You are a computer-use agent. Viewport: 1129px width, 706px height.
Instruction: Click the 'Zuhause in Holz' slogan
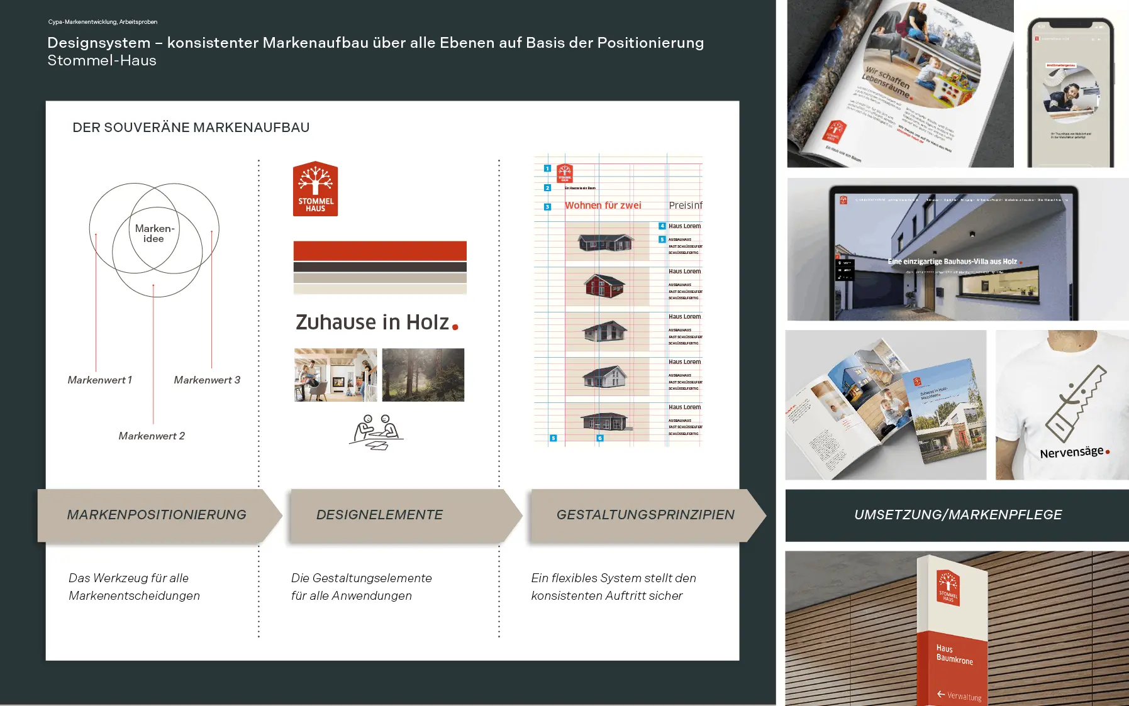[377, 322]
